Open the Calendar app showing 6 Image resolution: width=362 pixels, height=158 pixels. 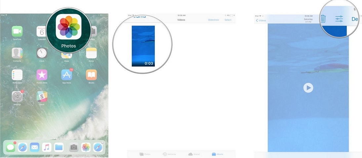click(42, 31)
